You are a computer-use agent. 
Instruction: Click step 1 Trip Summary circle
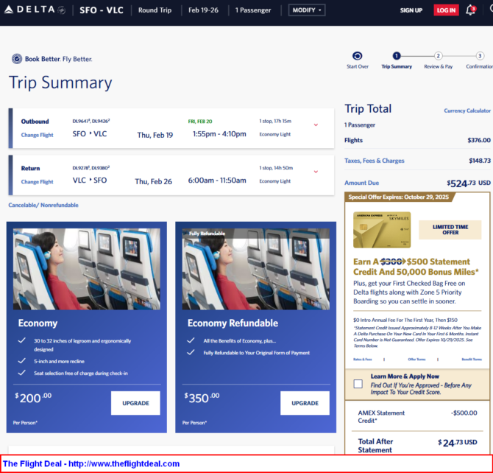(x=397, y=56)
